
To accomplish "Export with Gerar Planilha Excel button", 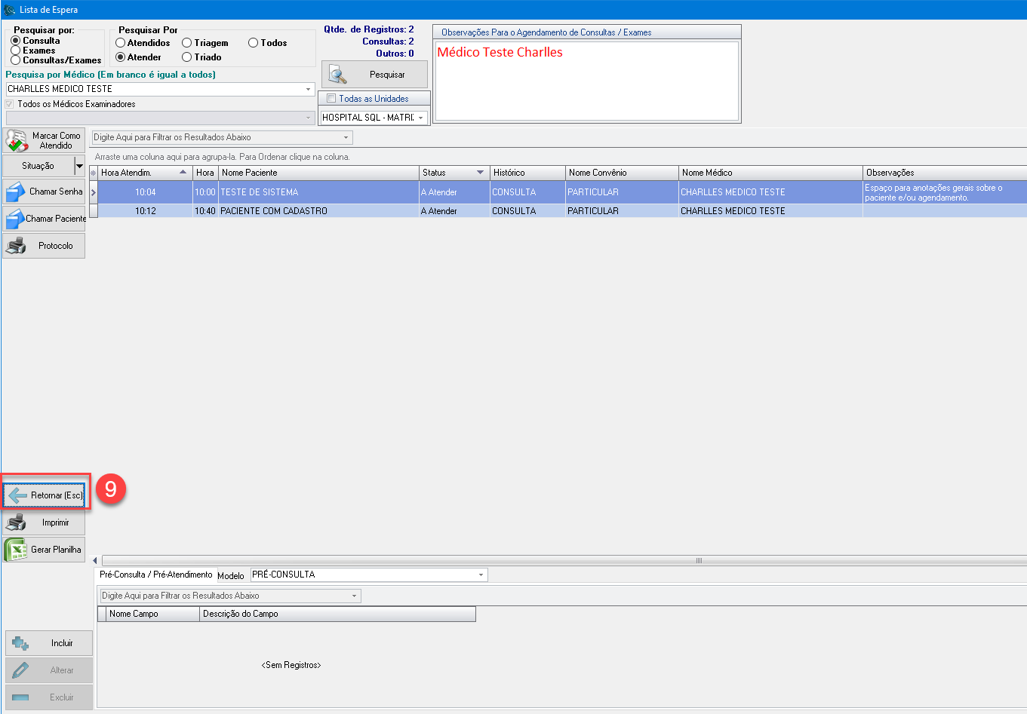I will coord(44,550).
